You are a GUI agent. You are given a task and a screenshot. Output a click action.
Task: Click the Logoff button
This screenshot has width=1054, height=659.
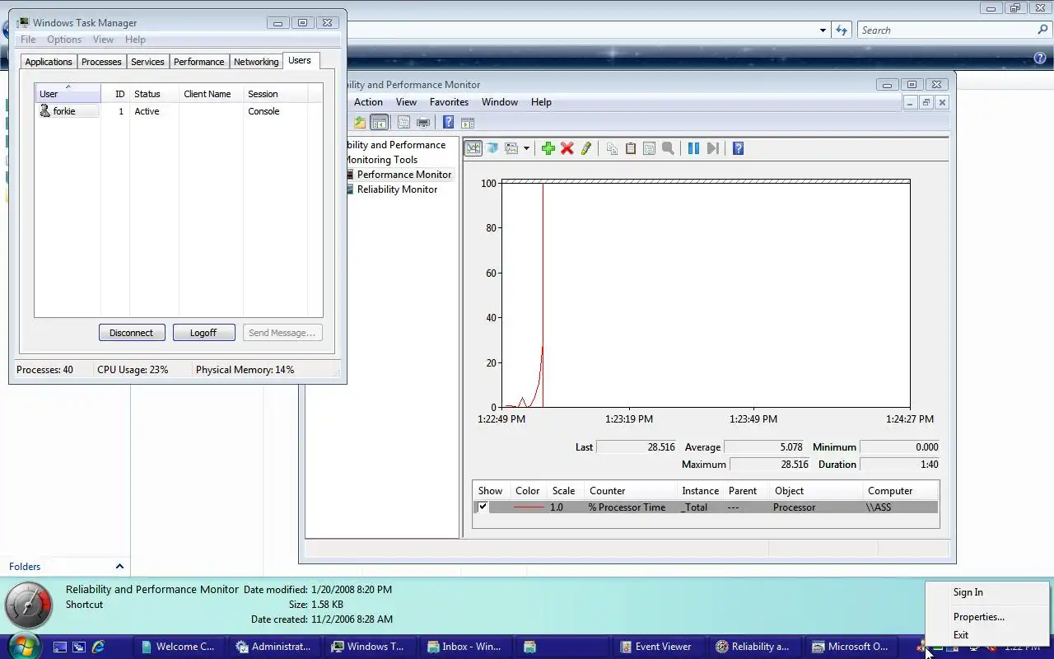[x=203, y=333]
